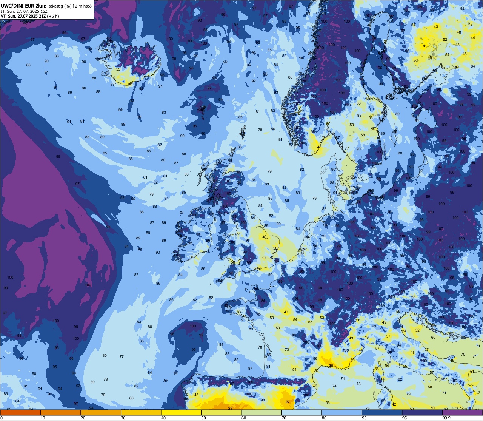
Task: Click the legend label "20"
Action: 83,418
